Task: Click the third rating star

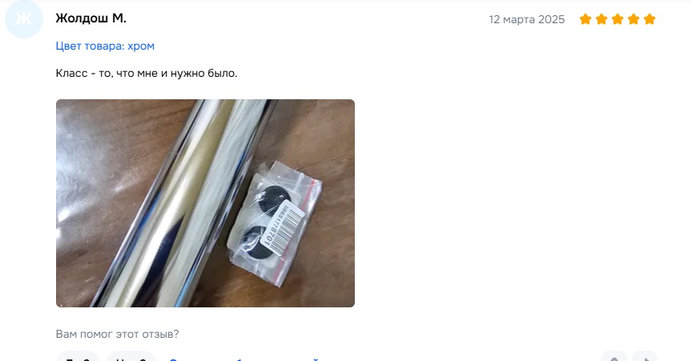Action: [618, 19]
